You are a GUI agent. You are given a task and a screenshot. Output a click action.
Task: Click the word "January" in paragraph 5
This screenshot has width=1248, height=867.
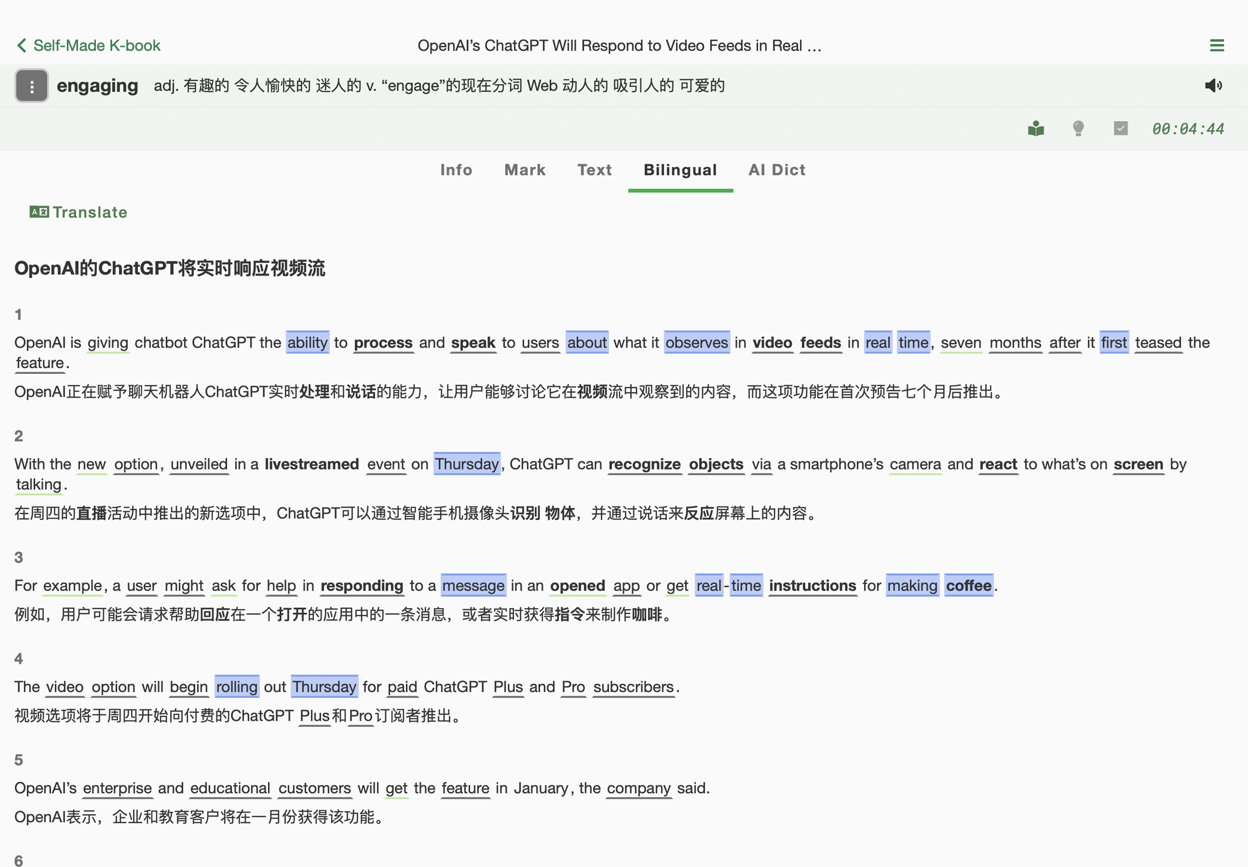pyautogui.click(x=541, y=789)
